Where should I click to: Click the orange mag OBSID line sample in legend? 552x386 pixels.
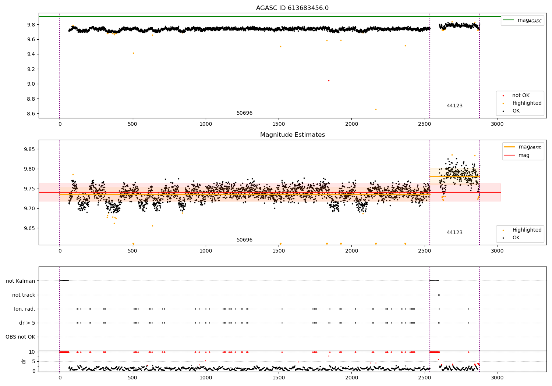click(510, 147)
